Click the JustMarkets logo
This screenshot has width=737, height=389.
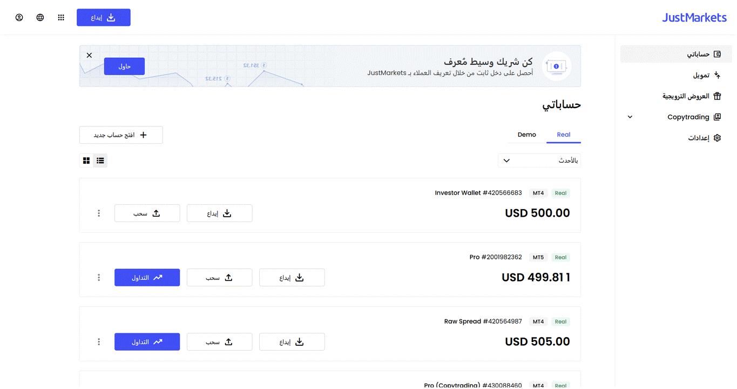(x=694, y=17)
